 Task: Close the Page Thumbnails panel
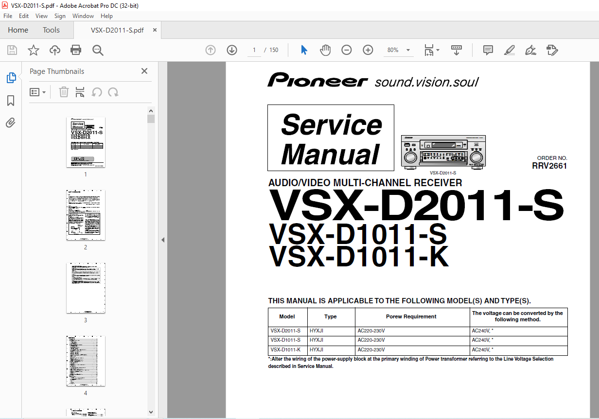(144, 71)
